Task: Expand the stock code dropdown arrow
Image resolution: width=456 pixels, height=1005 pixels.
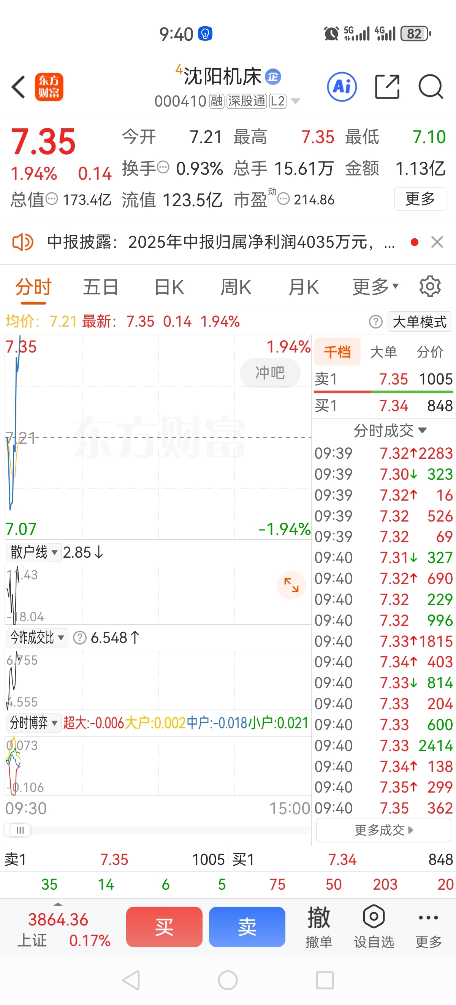Action: coord(296,101)
